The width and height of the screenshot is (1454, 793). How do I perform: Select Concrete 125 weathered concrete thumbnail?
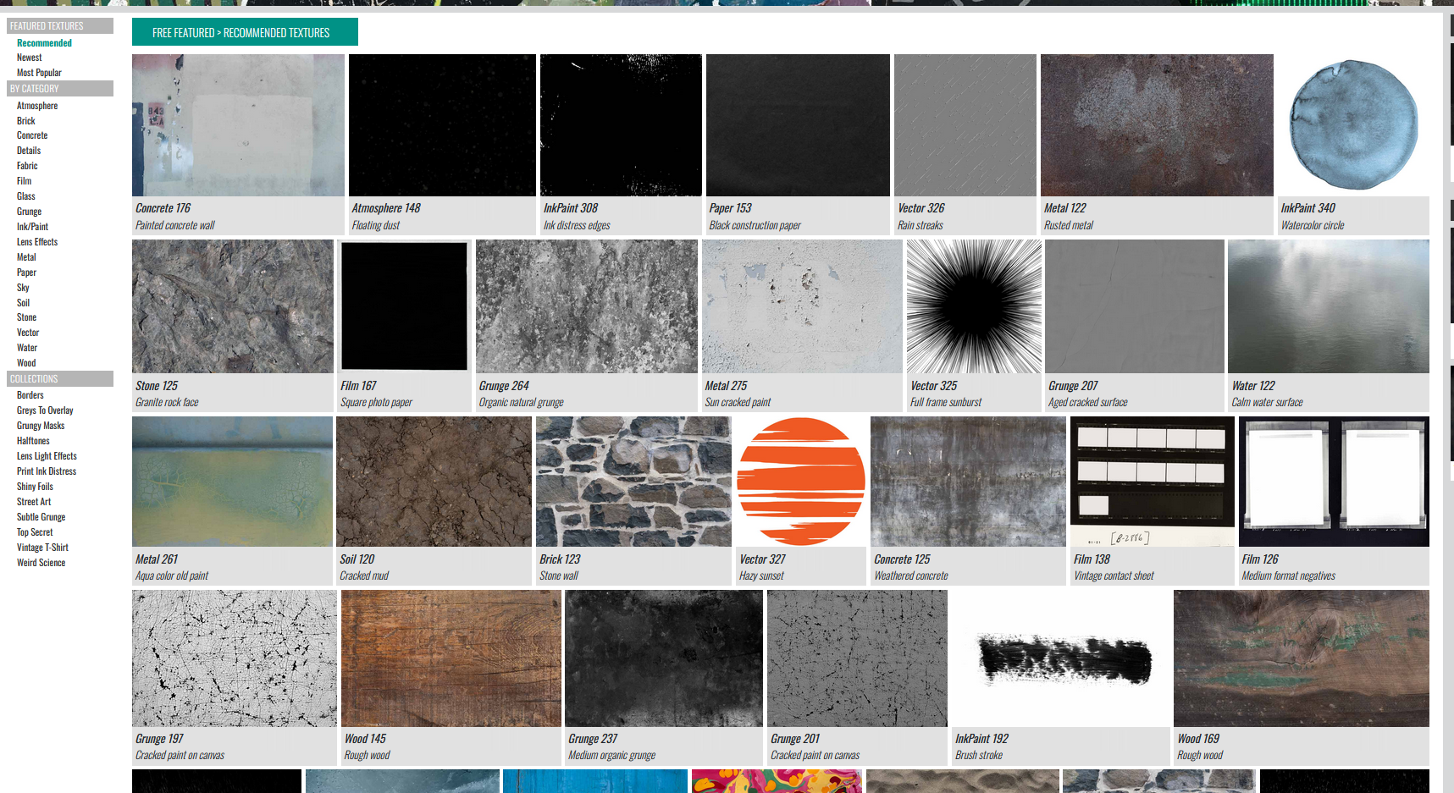[x=969, y=482]
